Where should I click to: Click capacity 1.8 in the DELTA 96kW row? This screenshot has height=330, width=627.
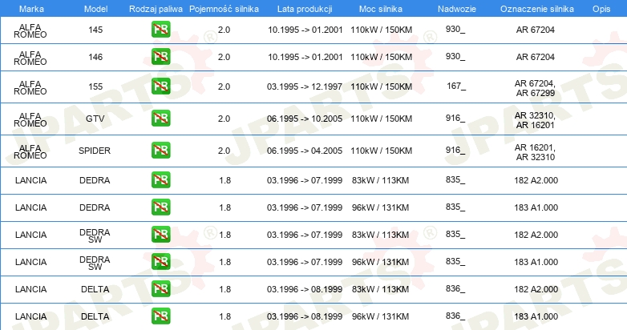tap(225, 316)
